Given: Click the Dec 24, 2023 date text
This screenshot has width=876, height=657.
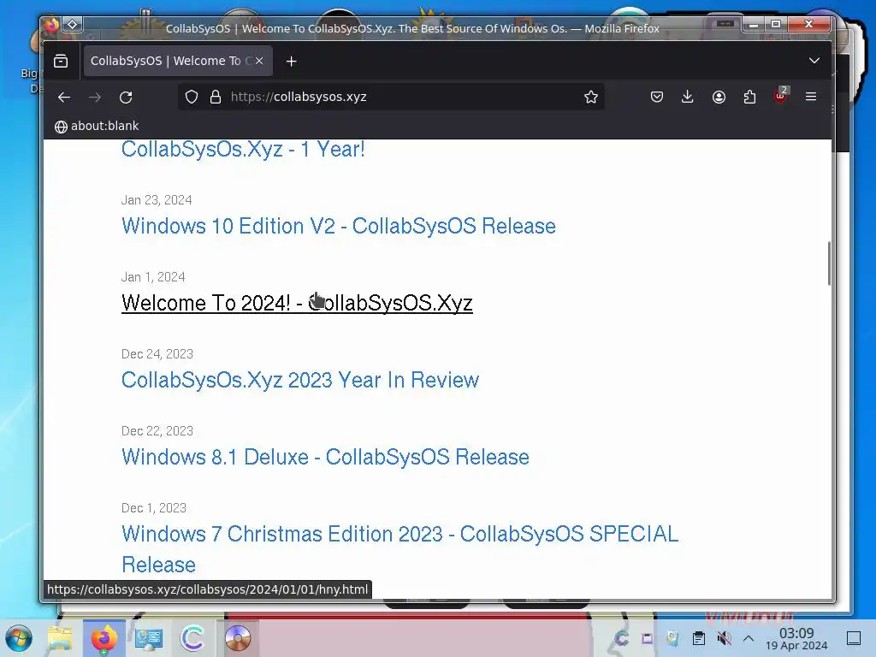Looking at the screenshot, I should pos(157,354).
